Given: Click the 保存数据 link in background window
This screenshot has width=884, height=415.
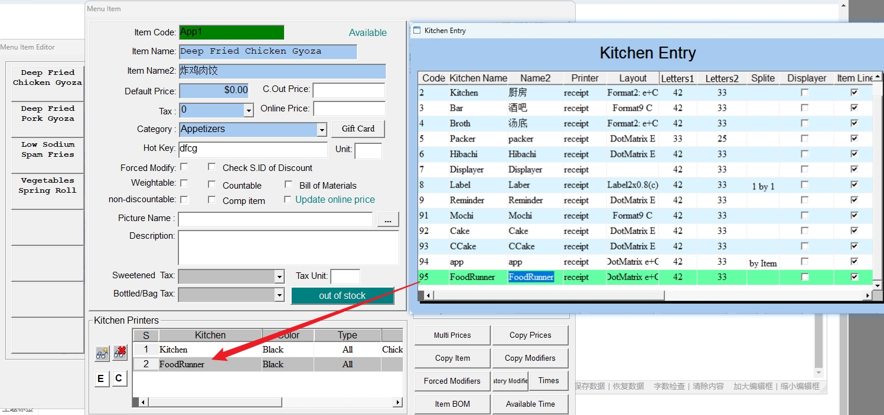Looking at the screenshot, I should click(x=591, y=387).
